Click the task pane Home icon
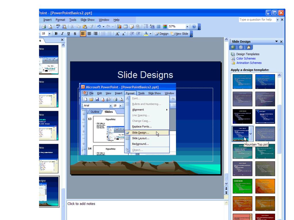 (249, 47)
